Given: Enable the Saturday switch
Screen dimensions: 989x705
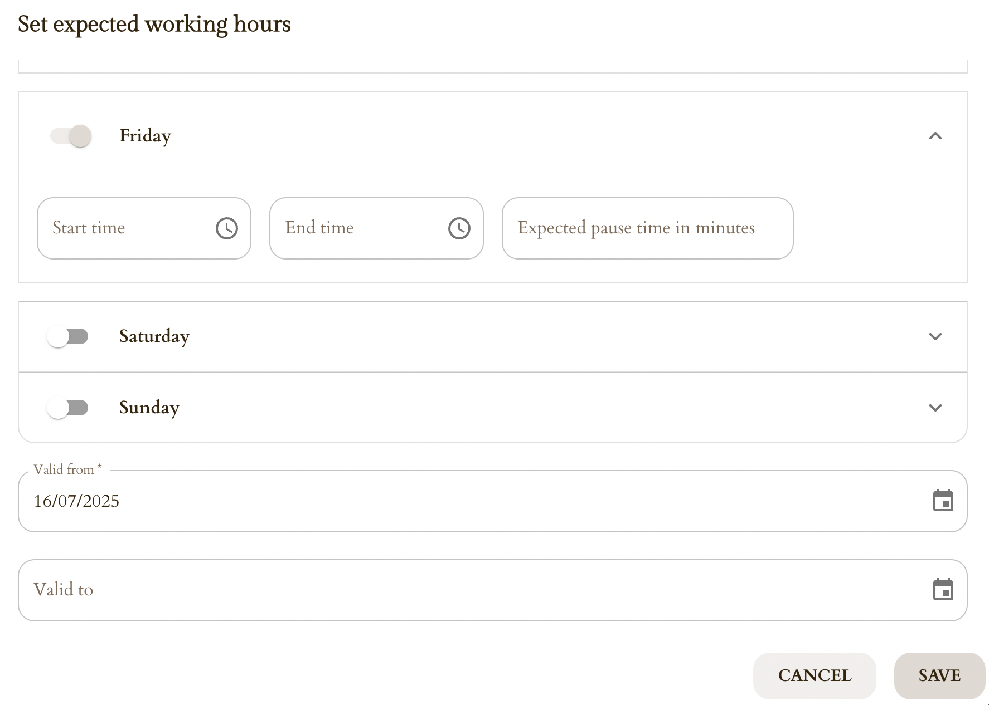Looking at the screenshot, I should 67,336.
